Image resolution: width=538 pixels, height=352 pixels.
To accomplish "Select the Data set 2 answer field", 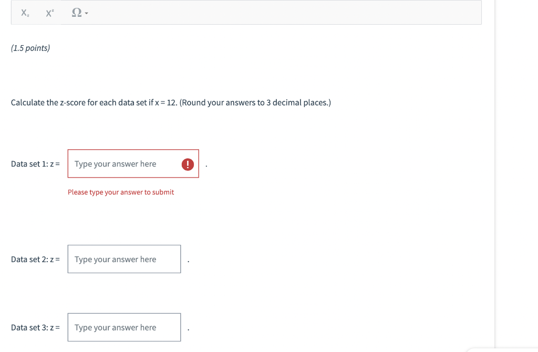I will point(124,259).
